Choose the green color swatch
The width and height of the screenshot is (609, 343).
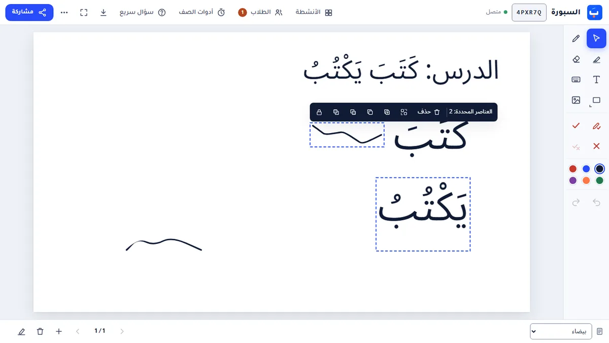pos(599,180)
